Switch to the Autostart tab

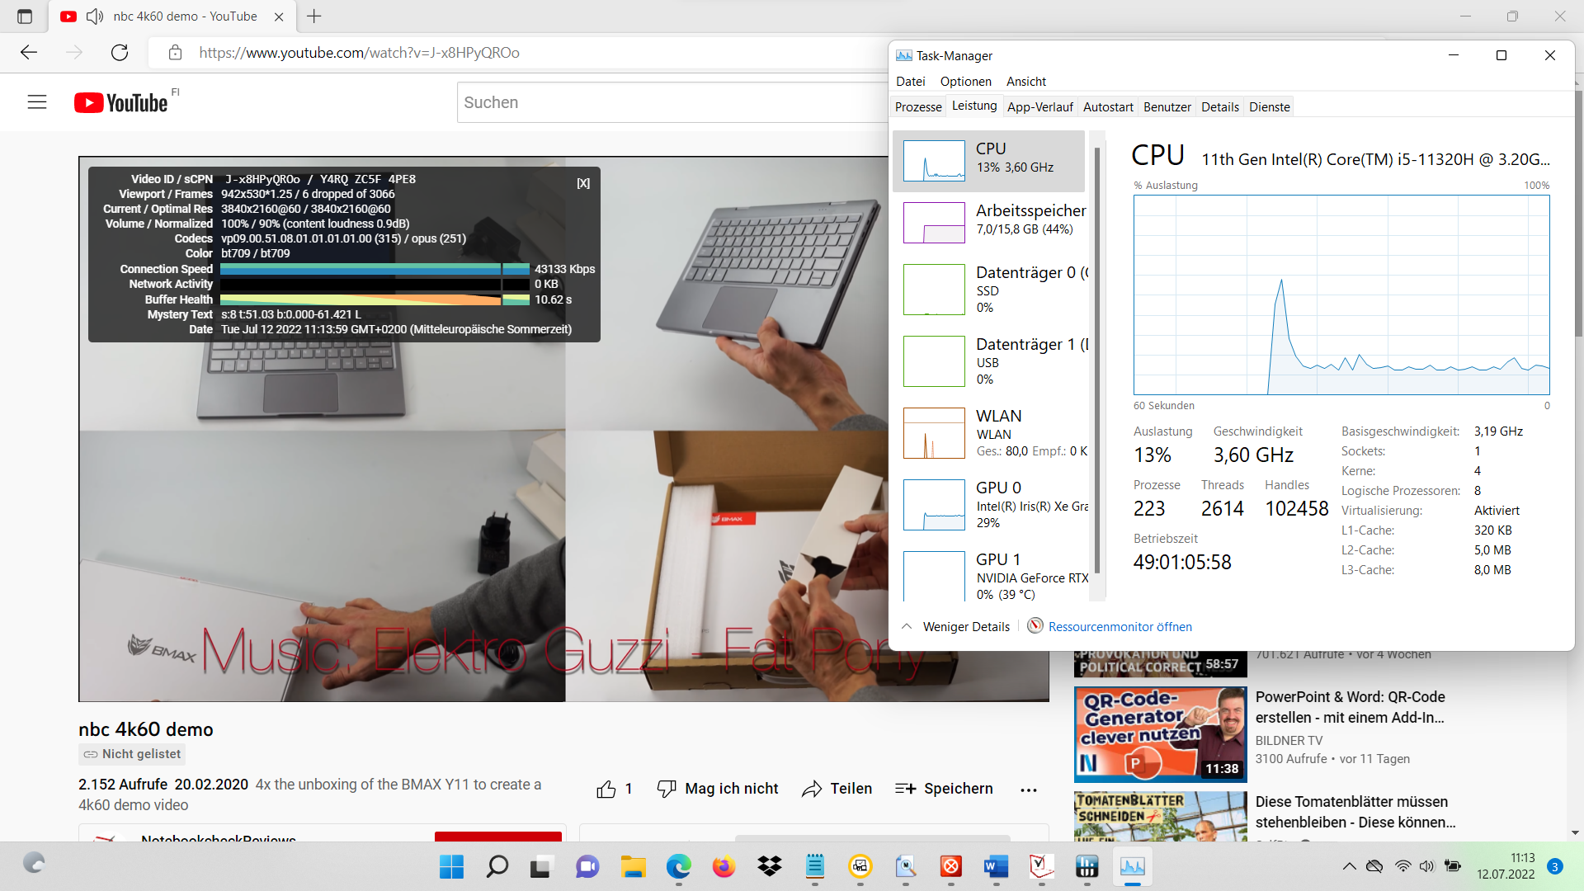tap(1108, 107)
